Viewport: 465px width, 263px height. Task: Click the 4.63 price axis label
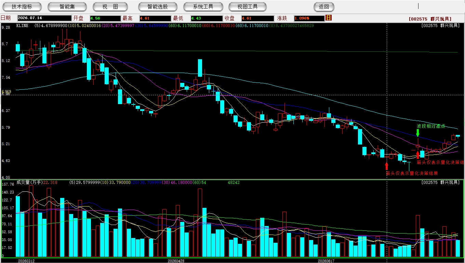(x=6, y=161)
